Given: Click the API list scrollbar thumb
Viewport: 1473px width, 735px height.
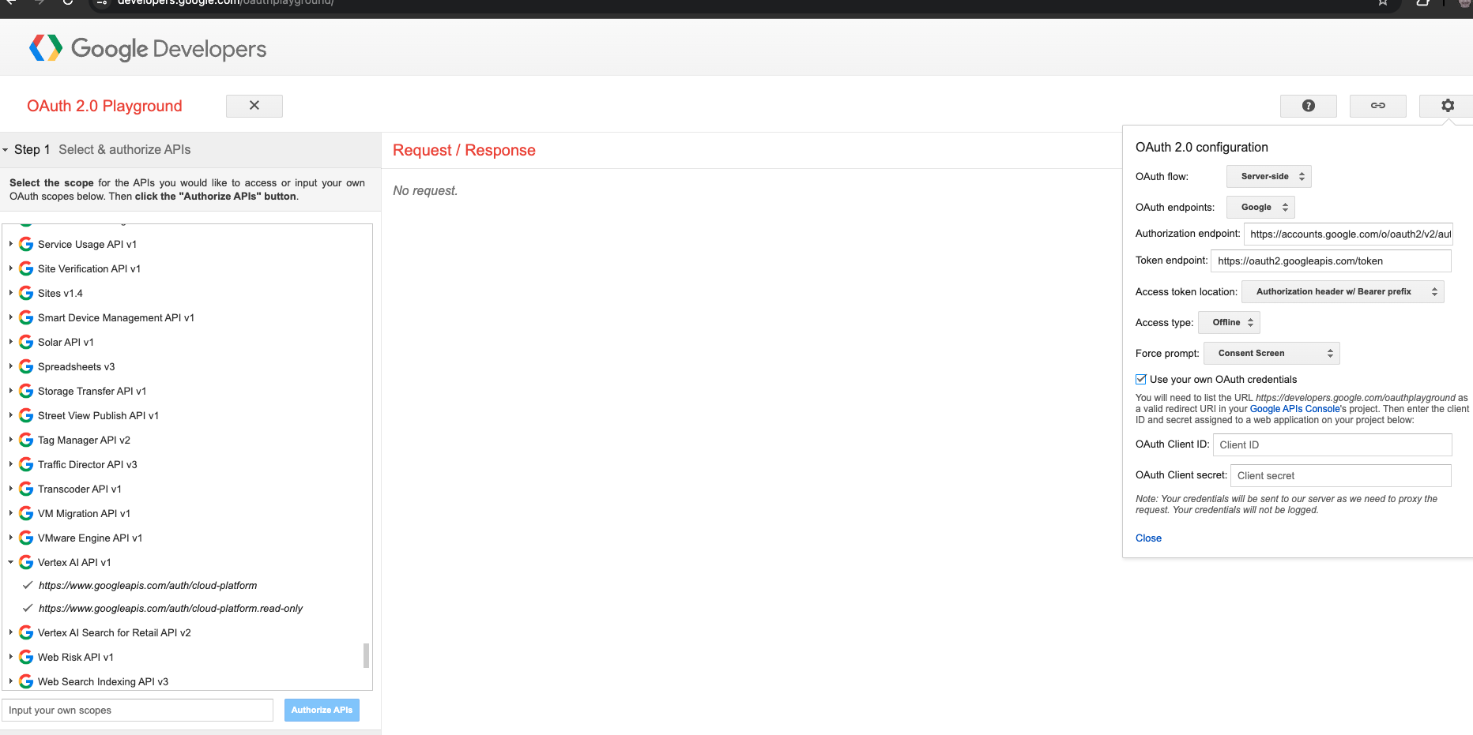Looking at the screenshot, I should coord(366,655).
